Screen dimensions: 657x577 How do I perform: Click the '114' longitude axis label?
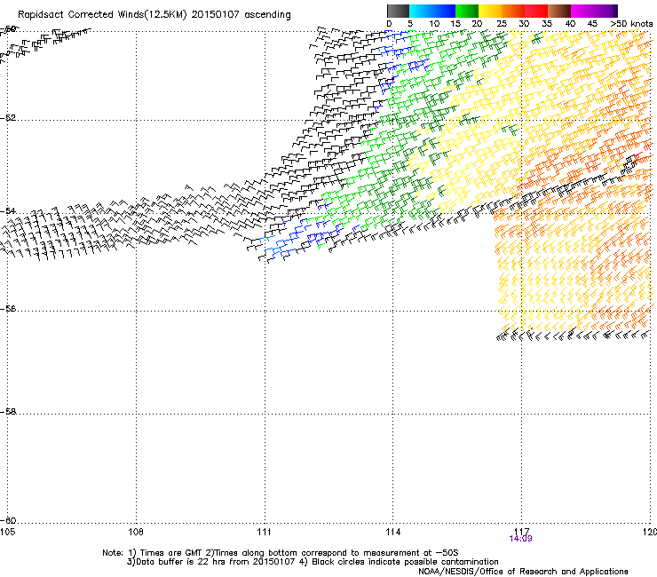click(x=393, y=532)
